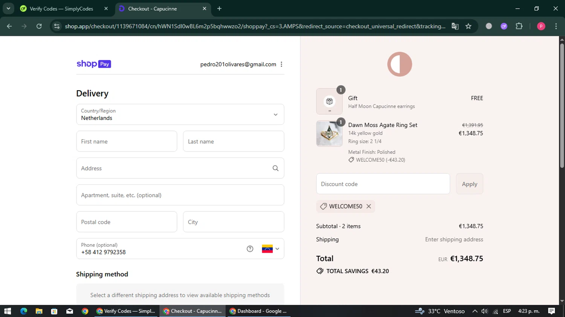Close the Checkout - Capucinne tab

pos(205,9)
